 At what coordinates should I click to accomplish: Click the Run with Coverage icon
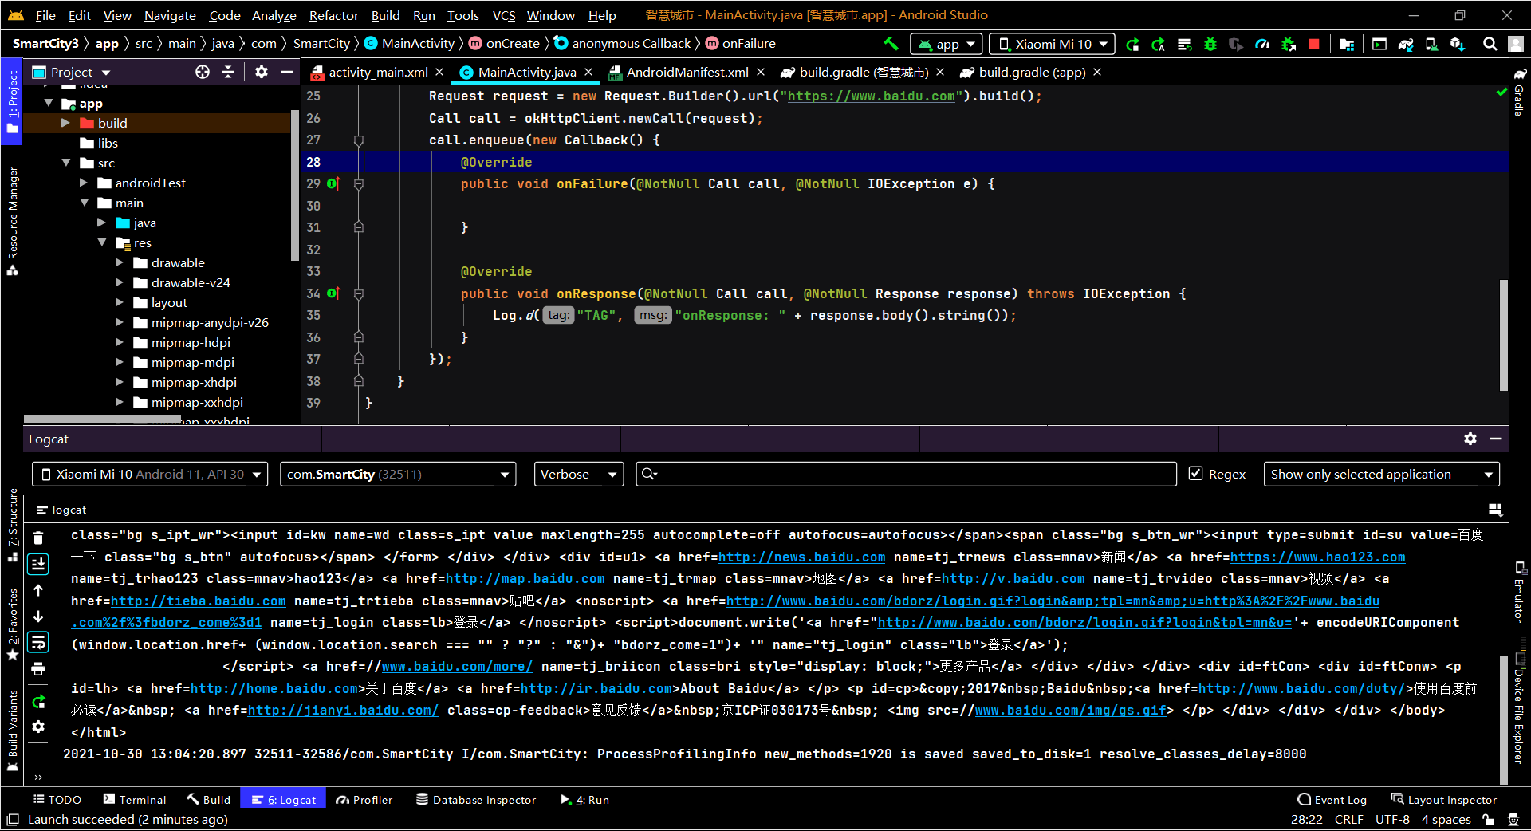[x=1236, y=45]
